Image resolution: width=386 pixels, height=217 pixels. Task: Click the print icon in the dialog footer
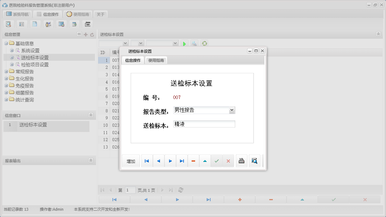tap(242, 160)
